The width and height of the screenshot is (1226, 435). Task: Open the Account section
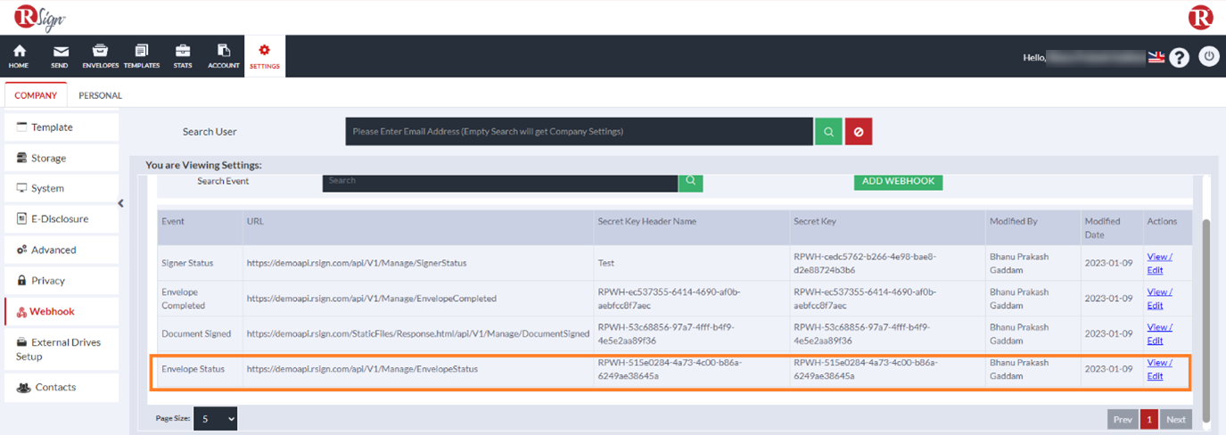[x=224, y=56]
